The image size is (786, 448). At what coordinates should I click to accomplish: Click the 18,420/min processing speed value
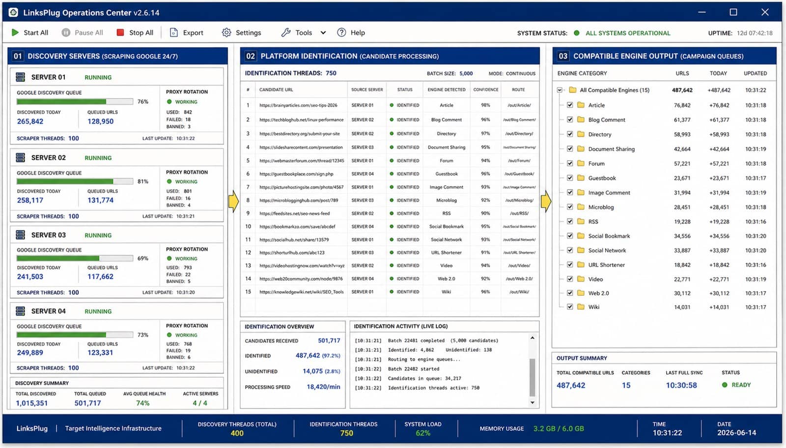[324, 387]
